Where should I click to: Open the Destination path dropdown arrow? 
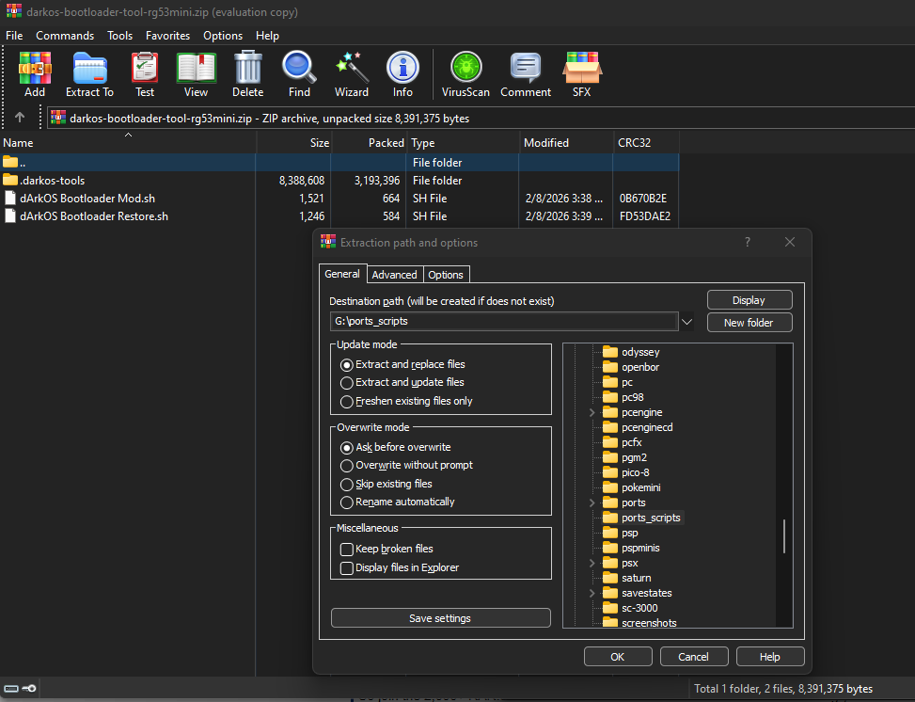coord(686,322)
